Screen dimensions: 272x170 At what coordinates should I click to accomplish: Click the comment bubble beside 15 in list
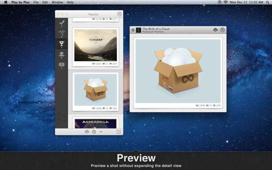104,108
